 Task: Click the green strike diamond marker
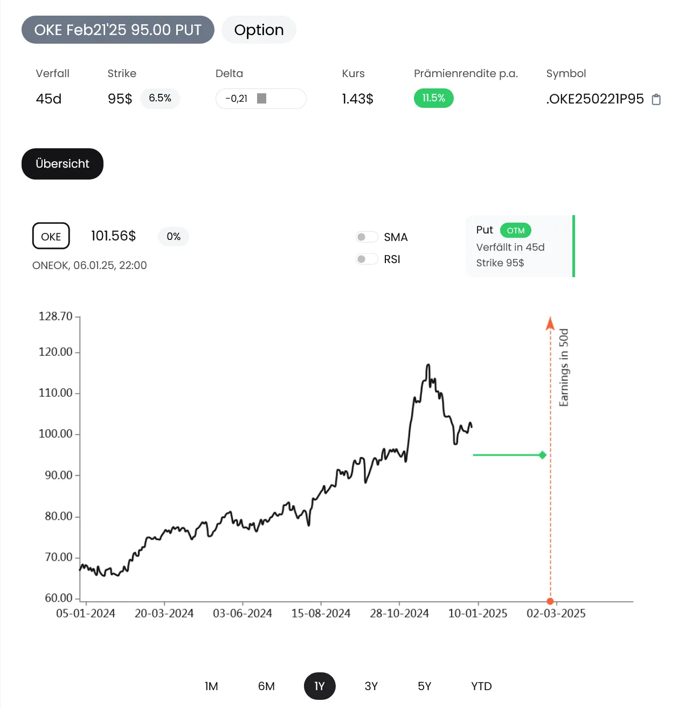click(543, 455)
